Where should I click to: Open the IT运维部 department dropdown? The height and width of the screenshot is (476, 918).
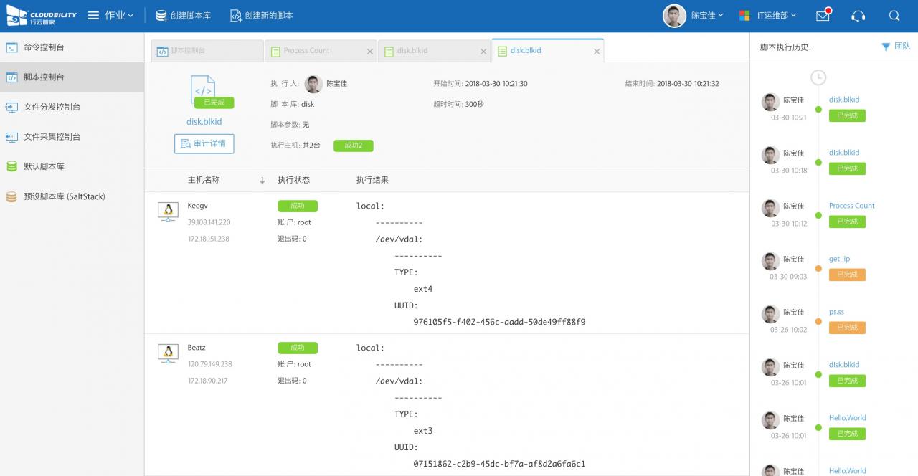767,16
